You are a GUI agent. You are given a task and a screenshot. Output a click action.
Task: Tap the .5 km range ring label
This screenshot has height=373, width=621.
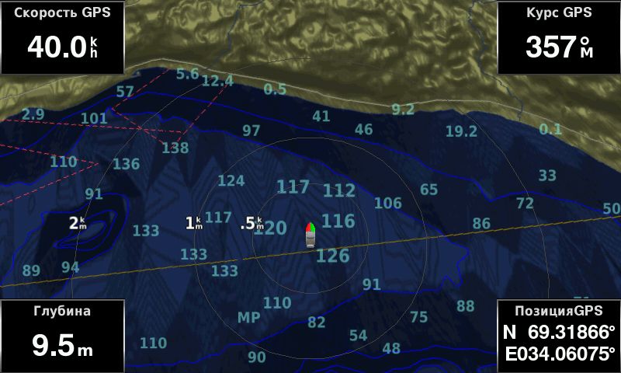pos(253,224)
